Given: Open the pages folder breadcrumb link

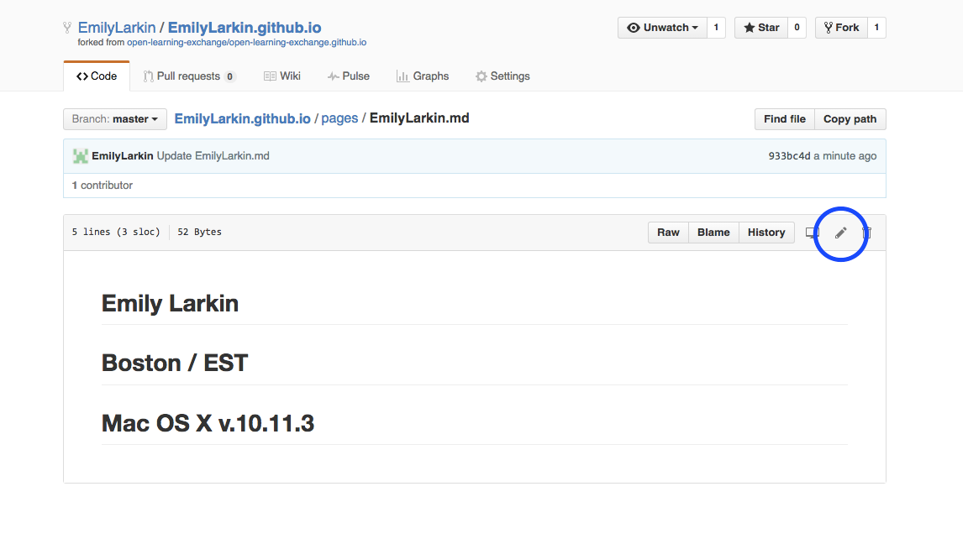Looking at the screenshot, I should (x=339, y=118).
